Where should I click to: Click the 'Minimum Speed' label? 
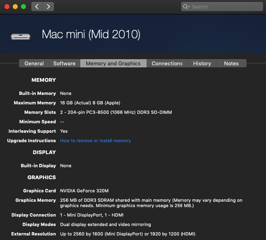(37, 122)
